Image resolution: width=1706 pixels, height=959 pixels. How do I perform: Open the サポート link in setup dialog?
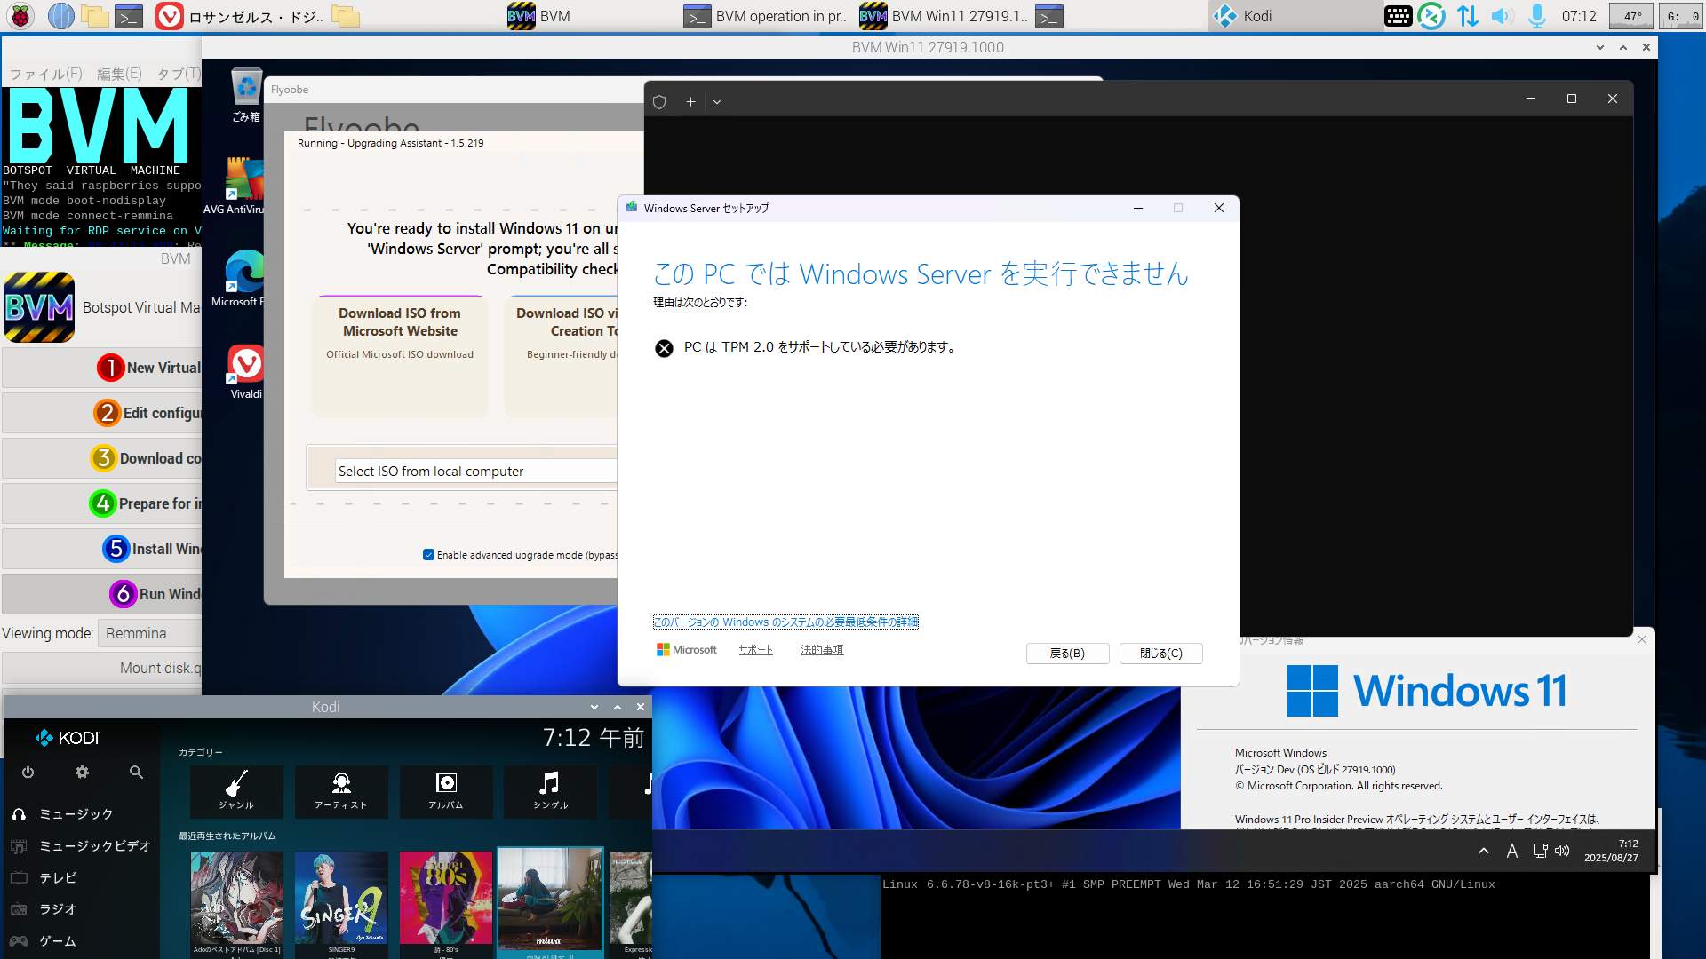tap(755, 650)
